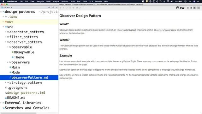Click the design_patterns.iml file icon
This screenshot has width=202, height=114.
point(6,93)
